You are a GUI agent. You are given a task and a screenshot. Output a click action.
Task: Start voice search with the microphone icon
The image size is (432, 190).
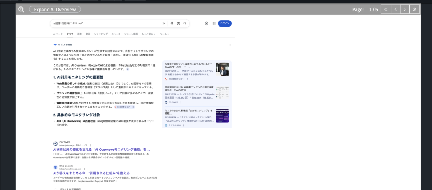coord(172,24)
